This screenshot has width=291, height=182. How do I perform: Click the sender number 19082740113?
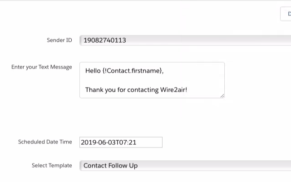(105, 40)
